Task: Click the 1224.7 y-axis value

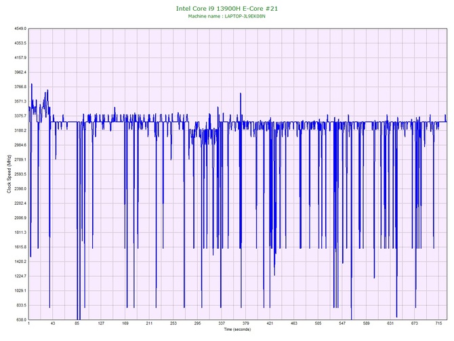Action: pyautogui.click(x=20, y=276)
